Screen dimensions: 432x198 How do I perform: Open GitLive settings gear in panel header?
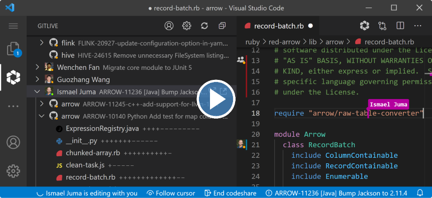186,26
